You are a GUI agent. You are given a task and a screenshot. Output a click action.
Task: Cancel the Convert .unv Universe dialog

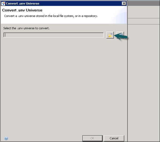114,138
